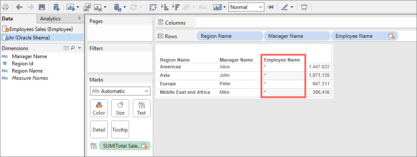Click the Tooltip button in Marks card

pyautogui.click(x=120, y=129)
